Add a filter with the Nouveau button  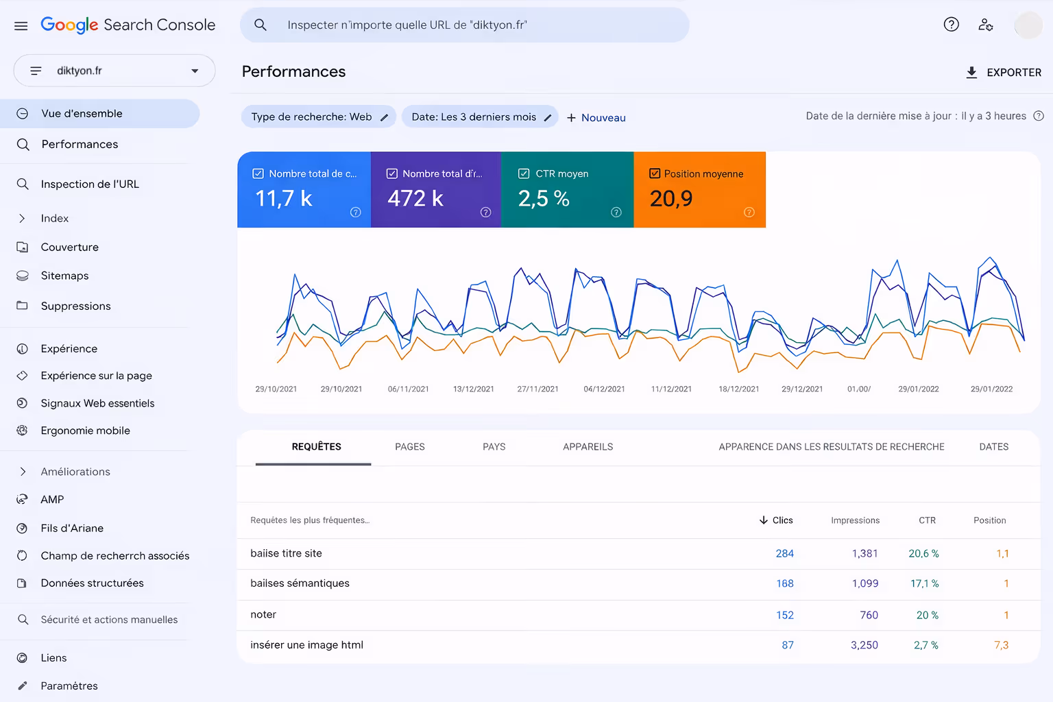pyautogui.click(x=596, y=117)
